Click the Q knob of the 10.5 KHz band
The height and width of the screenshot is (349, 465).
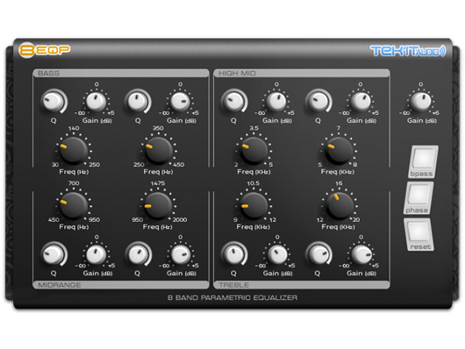[x=234, y=254]
